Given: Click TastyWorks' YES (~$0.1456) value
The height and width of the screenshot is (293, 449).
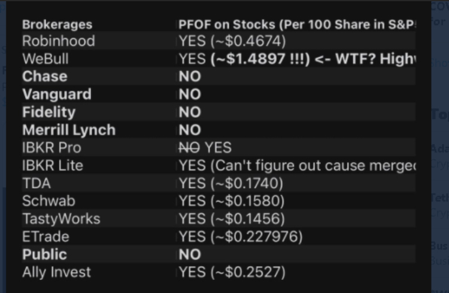Looking at the screenshot, I should tap(232, 218).
